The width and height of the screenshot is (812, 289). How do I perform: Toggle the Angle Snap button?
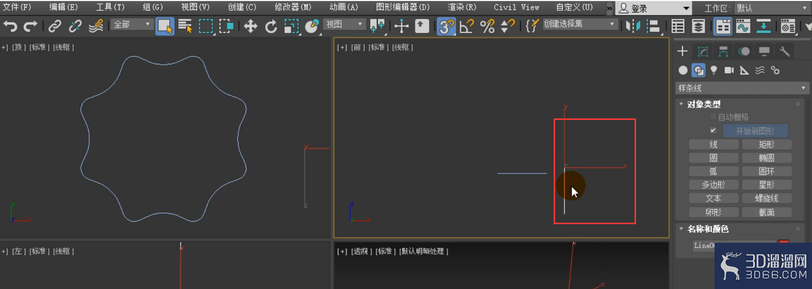click(x=466, y=26)
